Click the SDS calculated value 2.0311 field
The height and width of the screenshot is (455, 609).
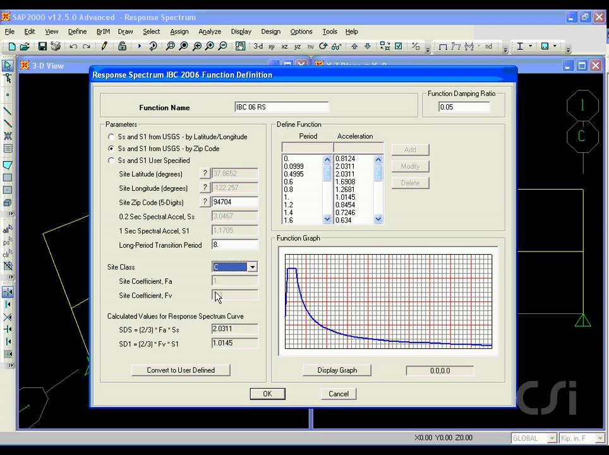(234, 329)
